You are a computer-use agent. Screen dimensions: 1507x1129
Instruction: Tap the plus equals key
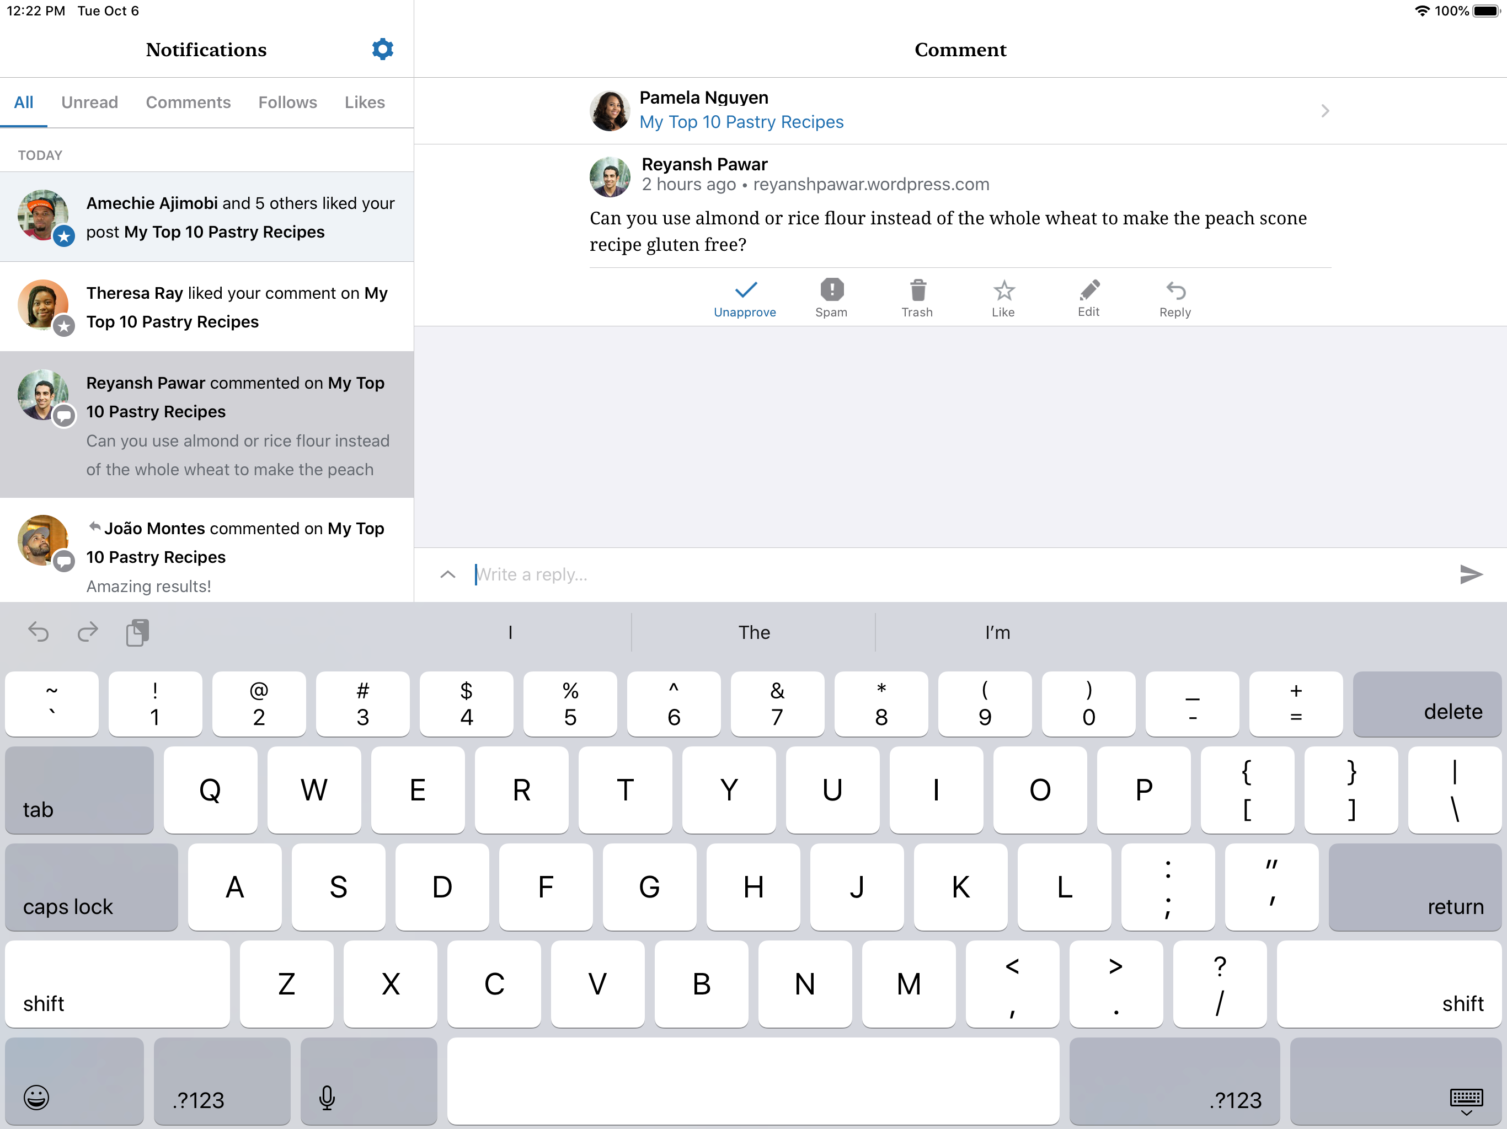(1296, 703)
